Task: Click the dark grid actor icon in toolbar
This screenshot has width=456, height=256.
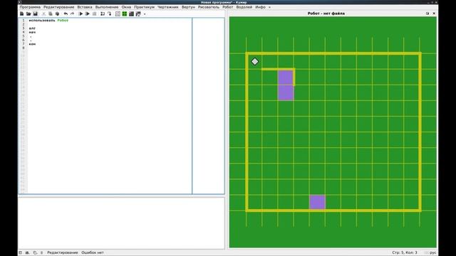Action: point(131,14)
